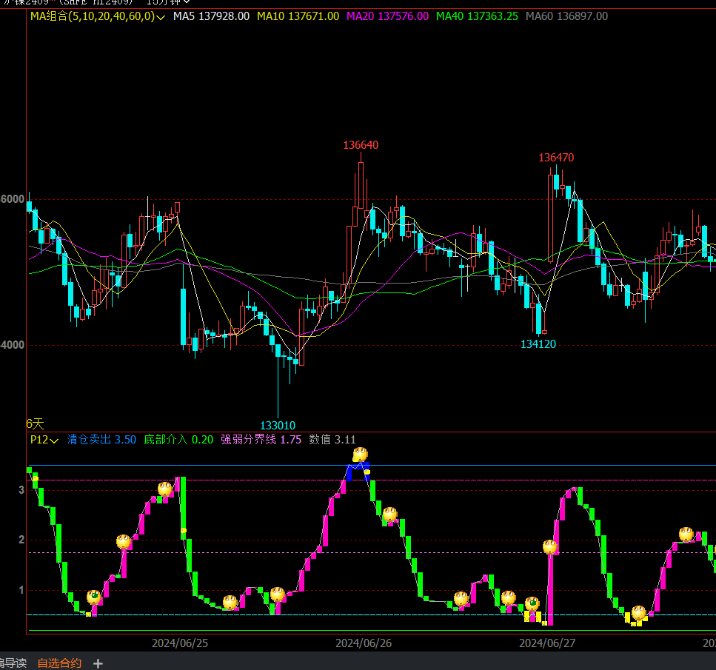Select the magenta dashed 强弱分界线 line at 1.75
The image size is (716, 670).
[372, 552]
